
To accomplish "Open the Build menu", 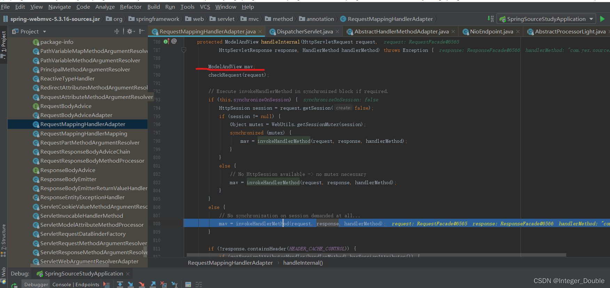I will pos(153,7).
